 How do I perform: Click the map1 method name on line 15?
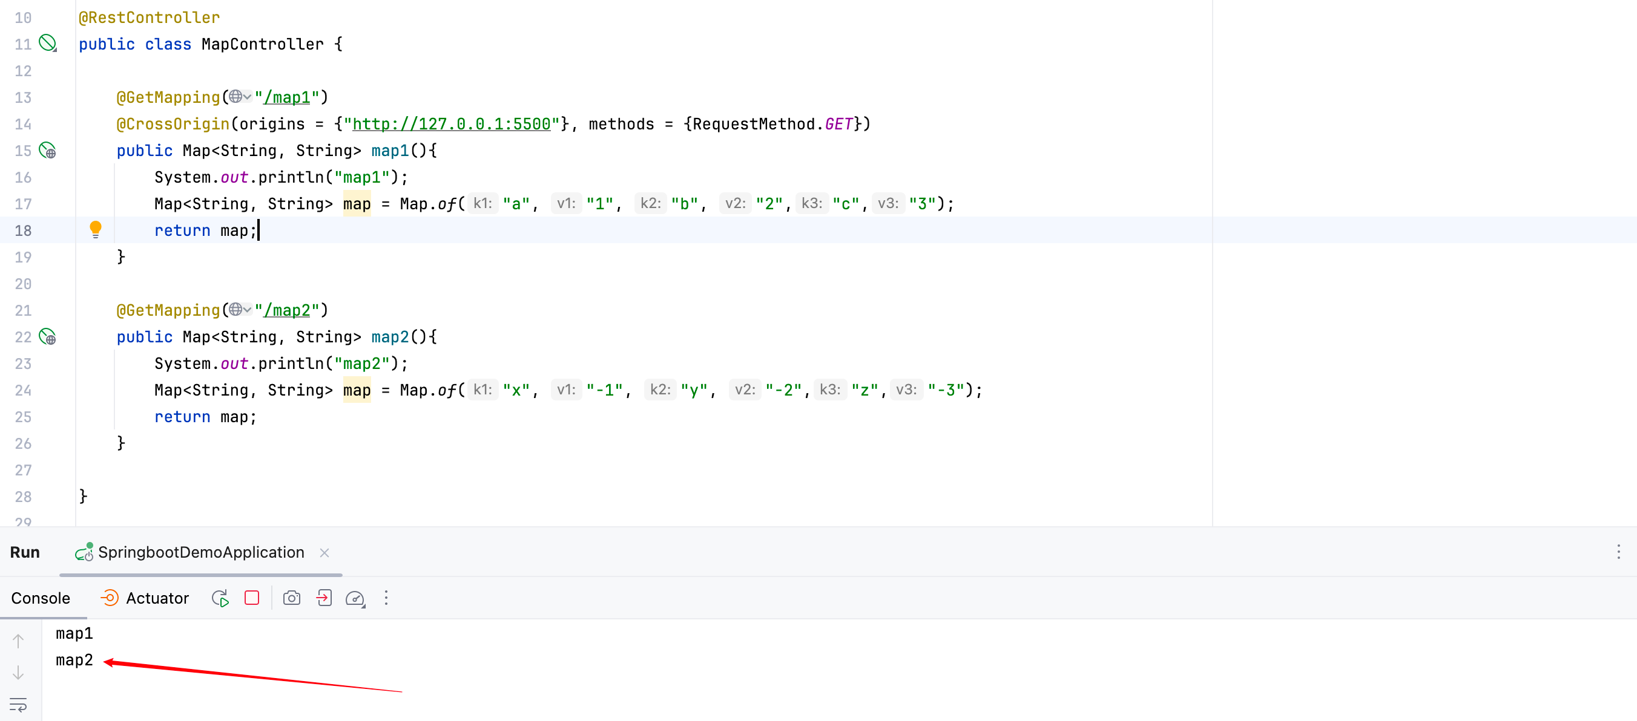click(x=390, y=151)
